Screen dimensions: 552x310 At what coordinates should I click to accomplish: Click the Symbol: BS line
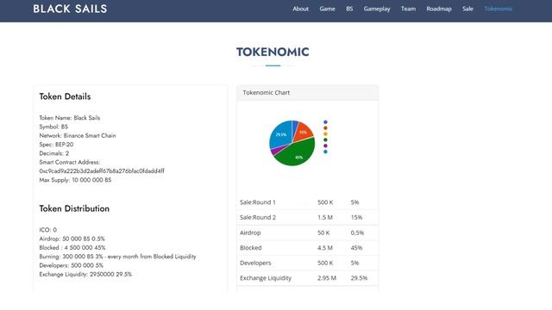(53, 127)
